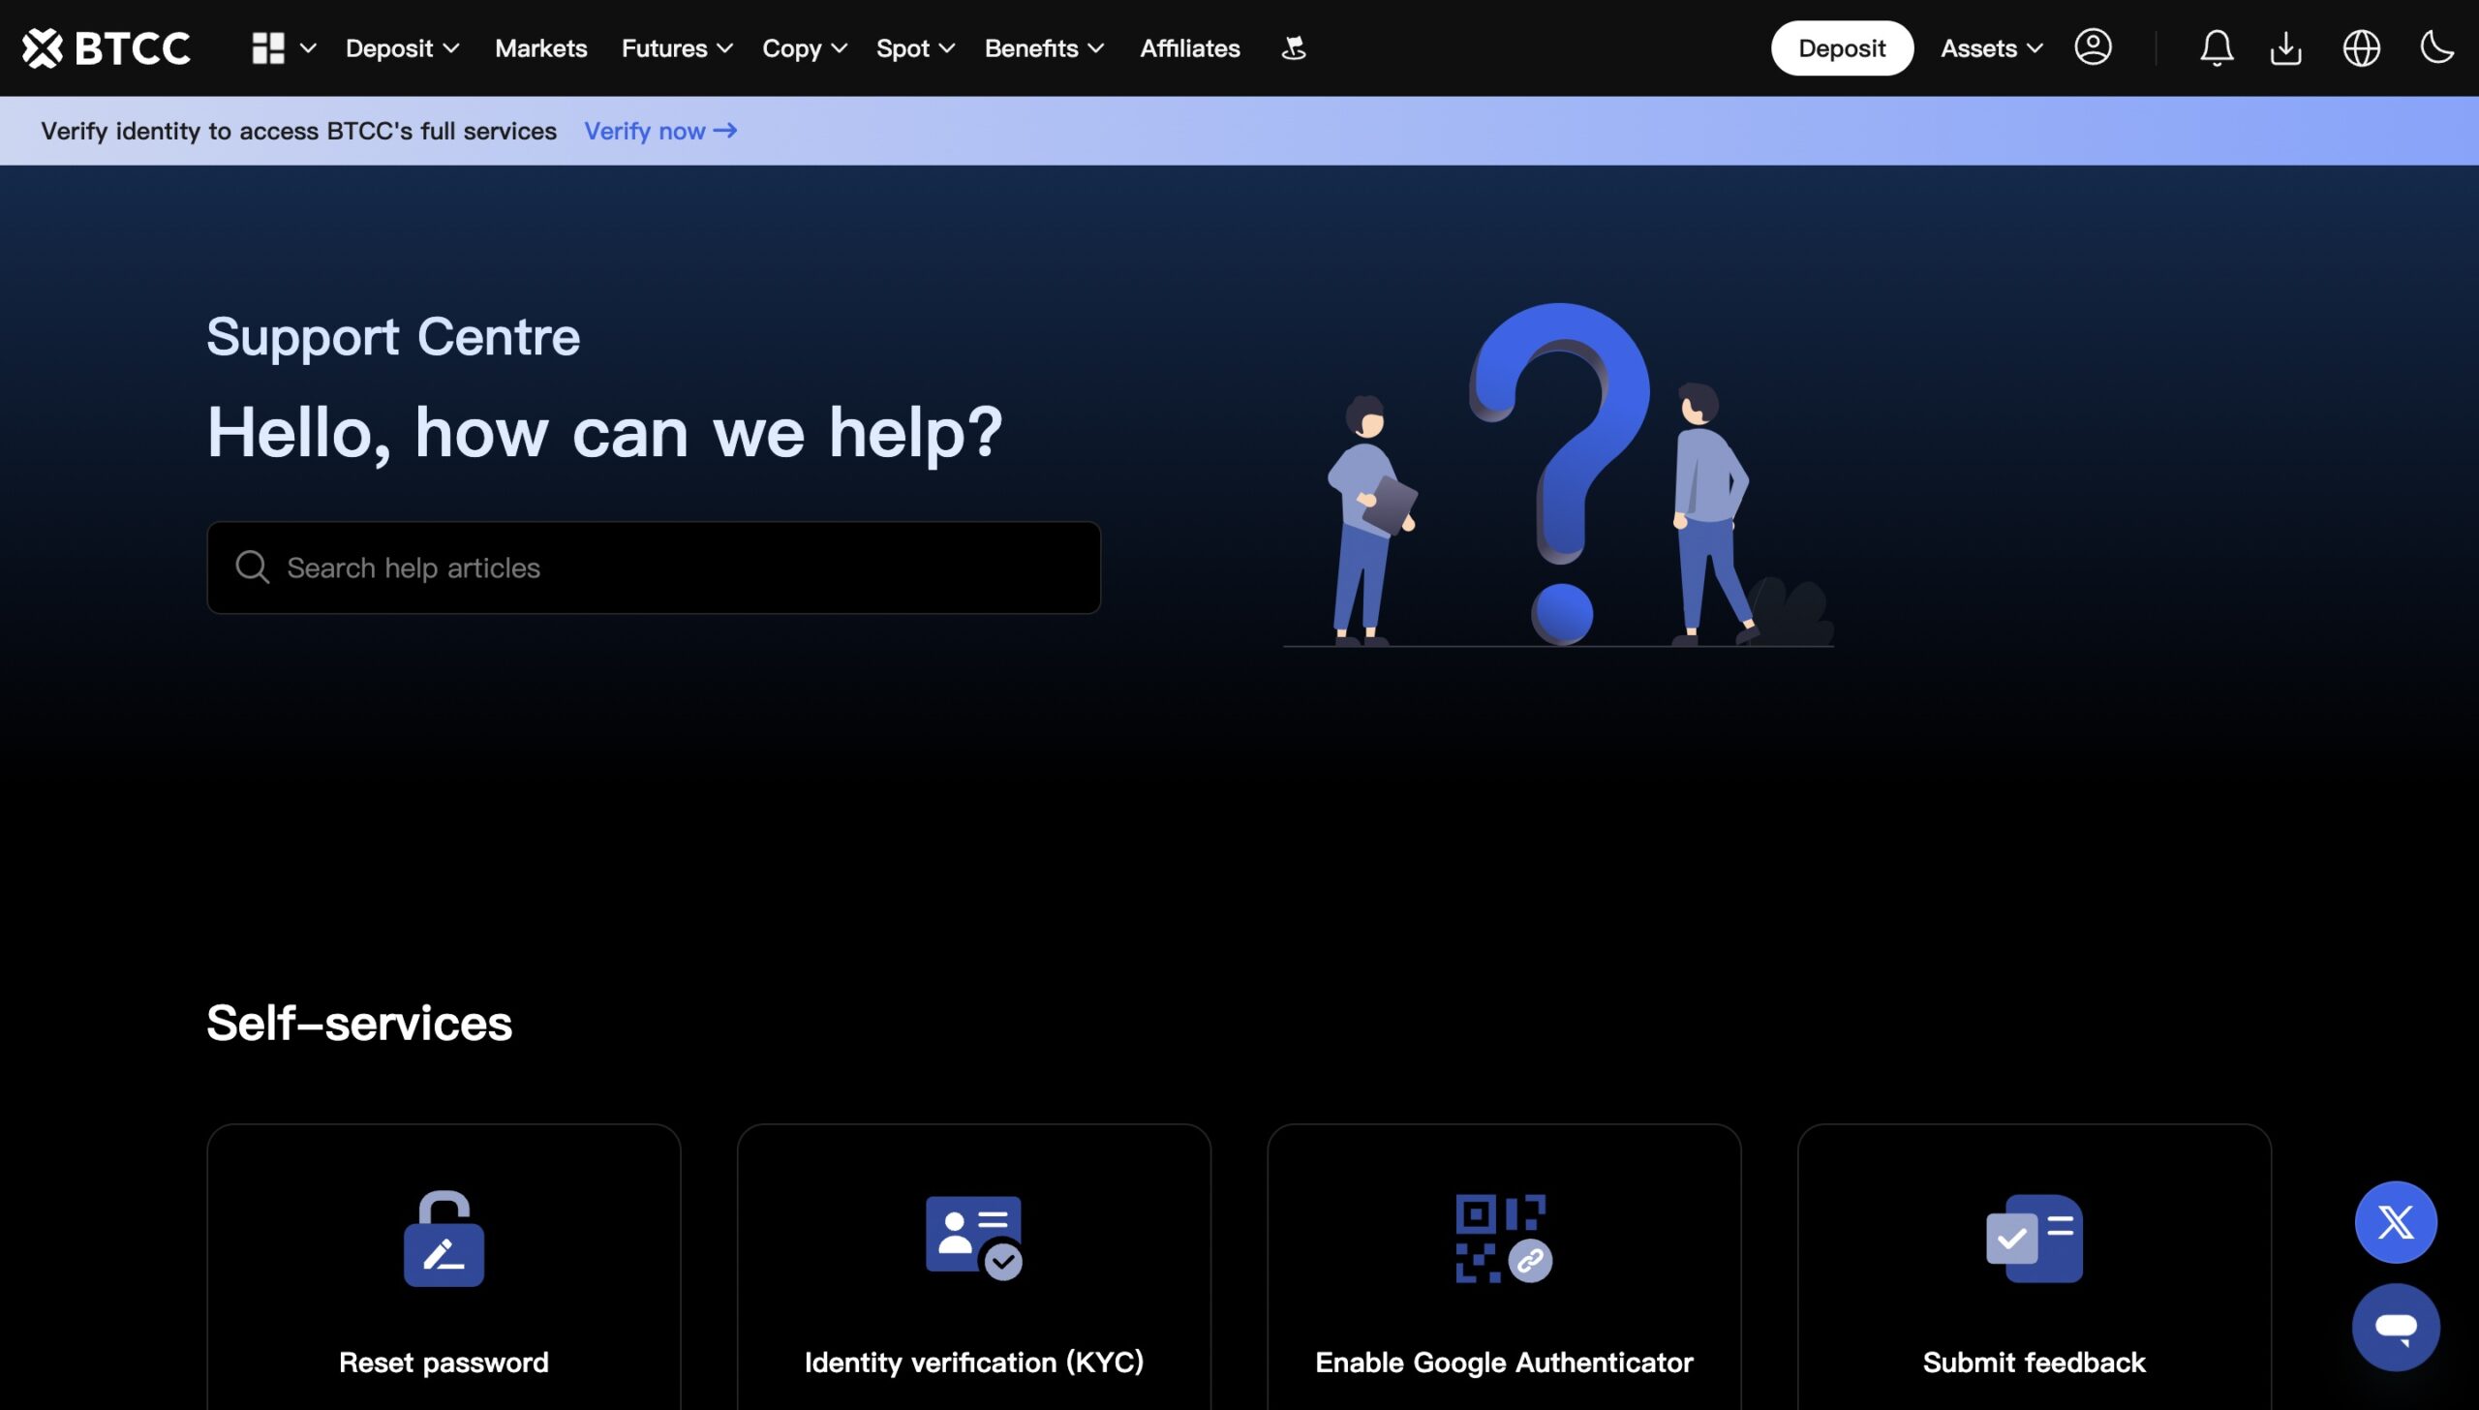Open the X (Twitter) floating button
Image resolution: width=2479 pixels, height=1410 pixels.
pos(2396,1222)
